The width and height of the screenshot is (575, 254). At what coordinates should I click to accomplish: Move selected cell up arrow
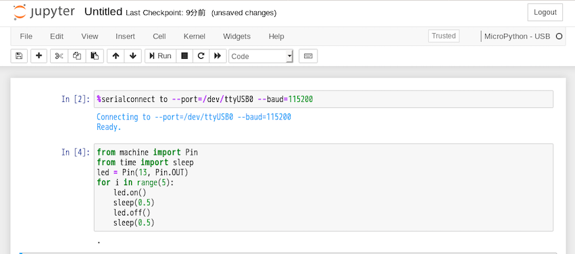click(x=116, y=56)
